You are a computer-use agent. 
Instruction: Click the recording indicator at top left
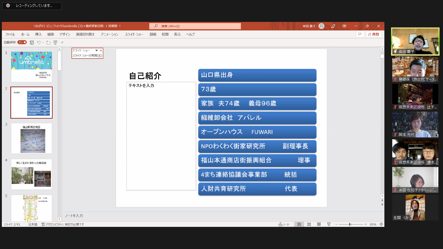pos(32,6)
